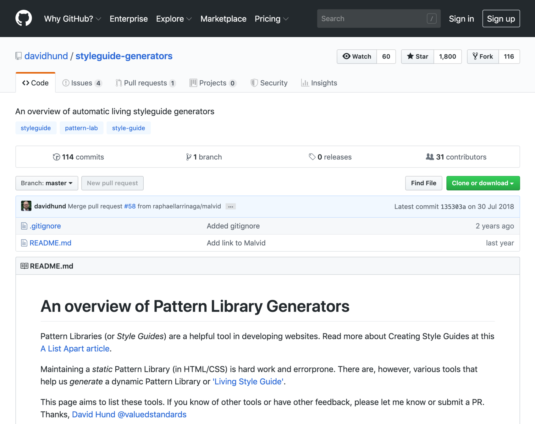Screen dimensions: 535x424
Task: Click davidhund's avatar thumbnail
Action: pos(26,206)
